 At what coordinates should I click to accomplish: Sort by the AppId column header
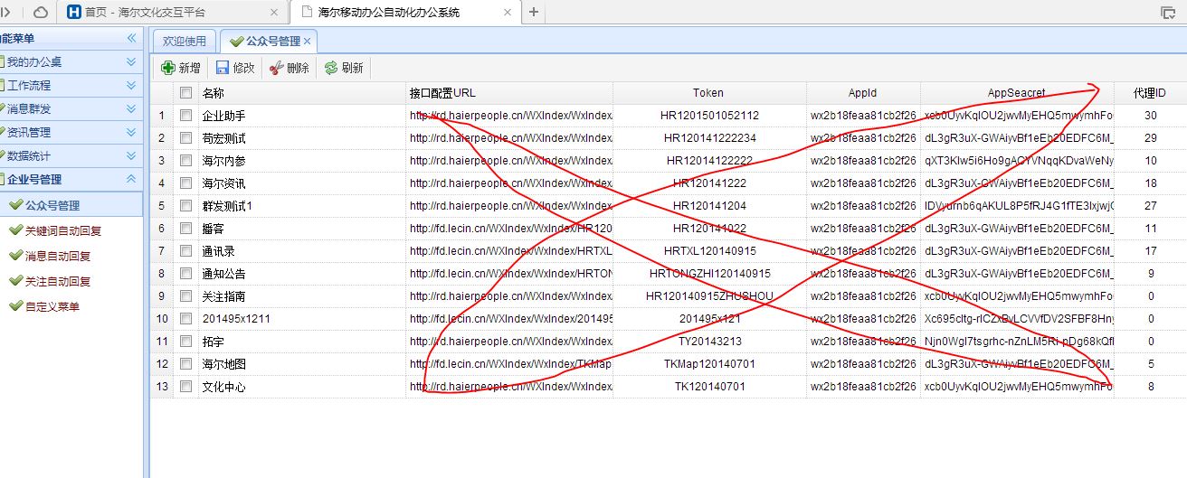point(863,93)
